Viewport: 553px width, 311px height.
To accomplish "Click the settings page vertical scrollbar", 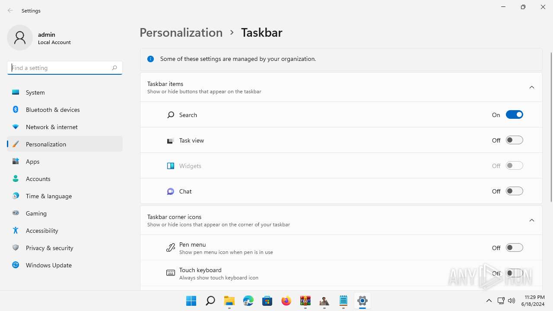I will pyautogui.click(x=551, y=127).
